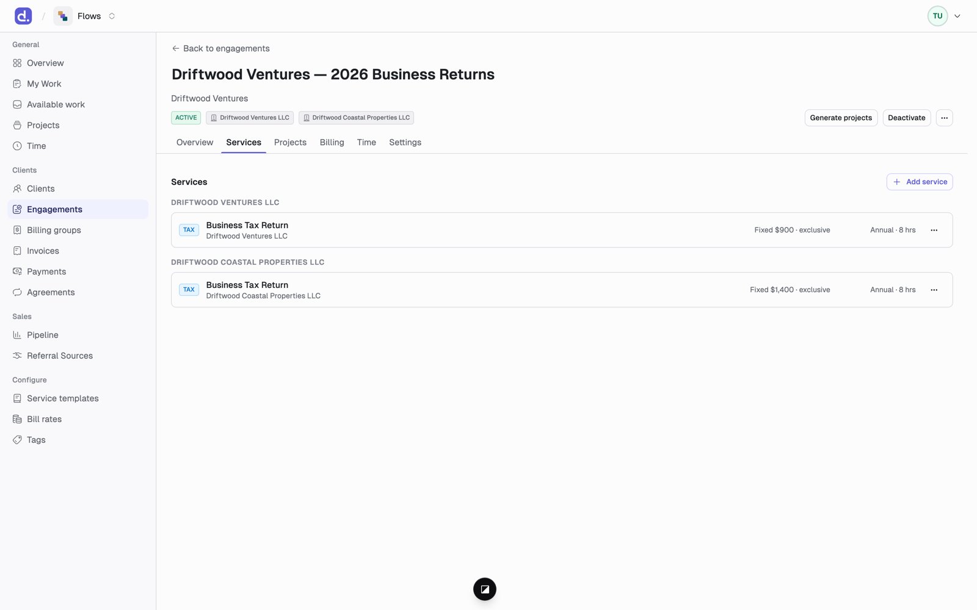The width and height of the screenshot is (977, 610).
Task: Click the Driftwood Ventures LLC entity chip
Action: (x=250, y=118)
